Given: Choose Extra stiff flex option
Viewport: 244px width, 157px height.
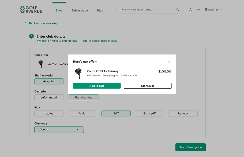Looking at the screenshot, I should coord(149,114).
